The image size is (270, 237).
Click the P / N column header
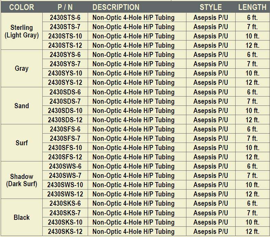click(65, 7)
